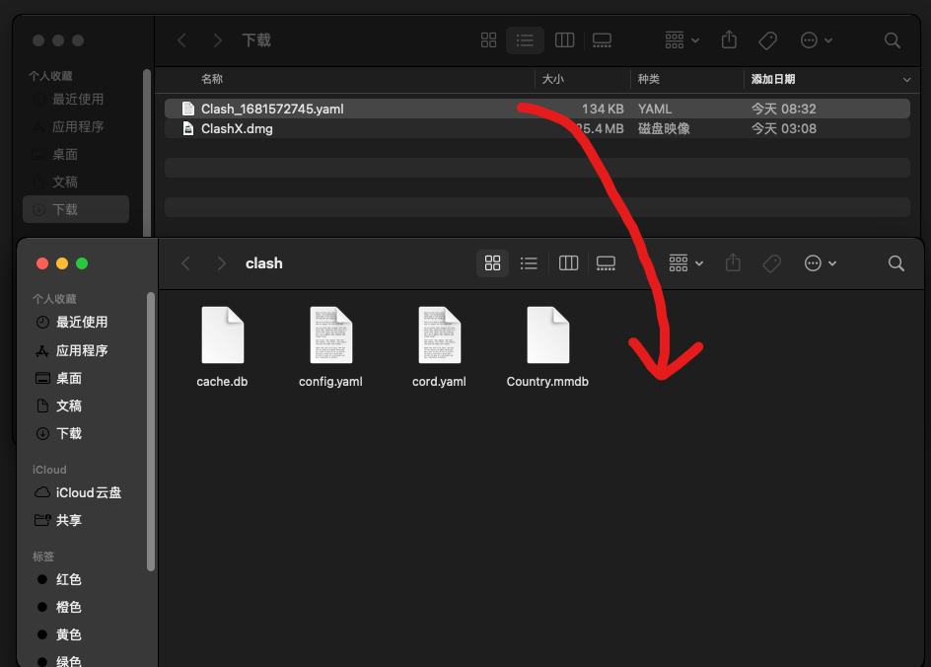
Task: Open iCloud云盘 in the sidebar
Action: [x=88, y=492]
